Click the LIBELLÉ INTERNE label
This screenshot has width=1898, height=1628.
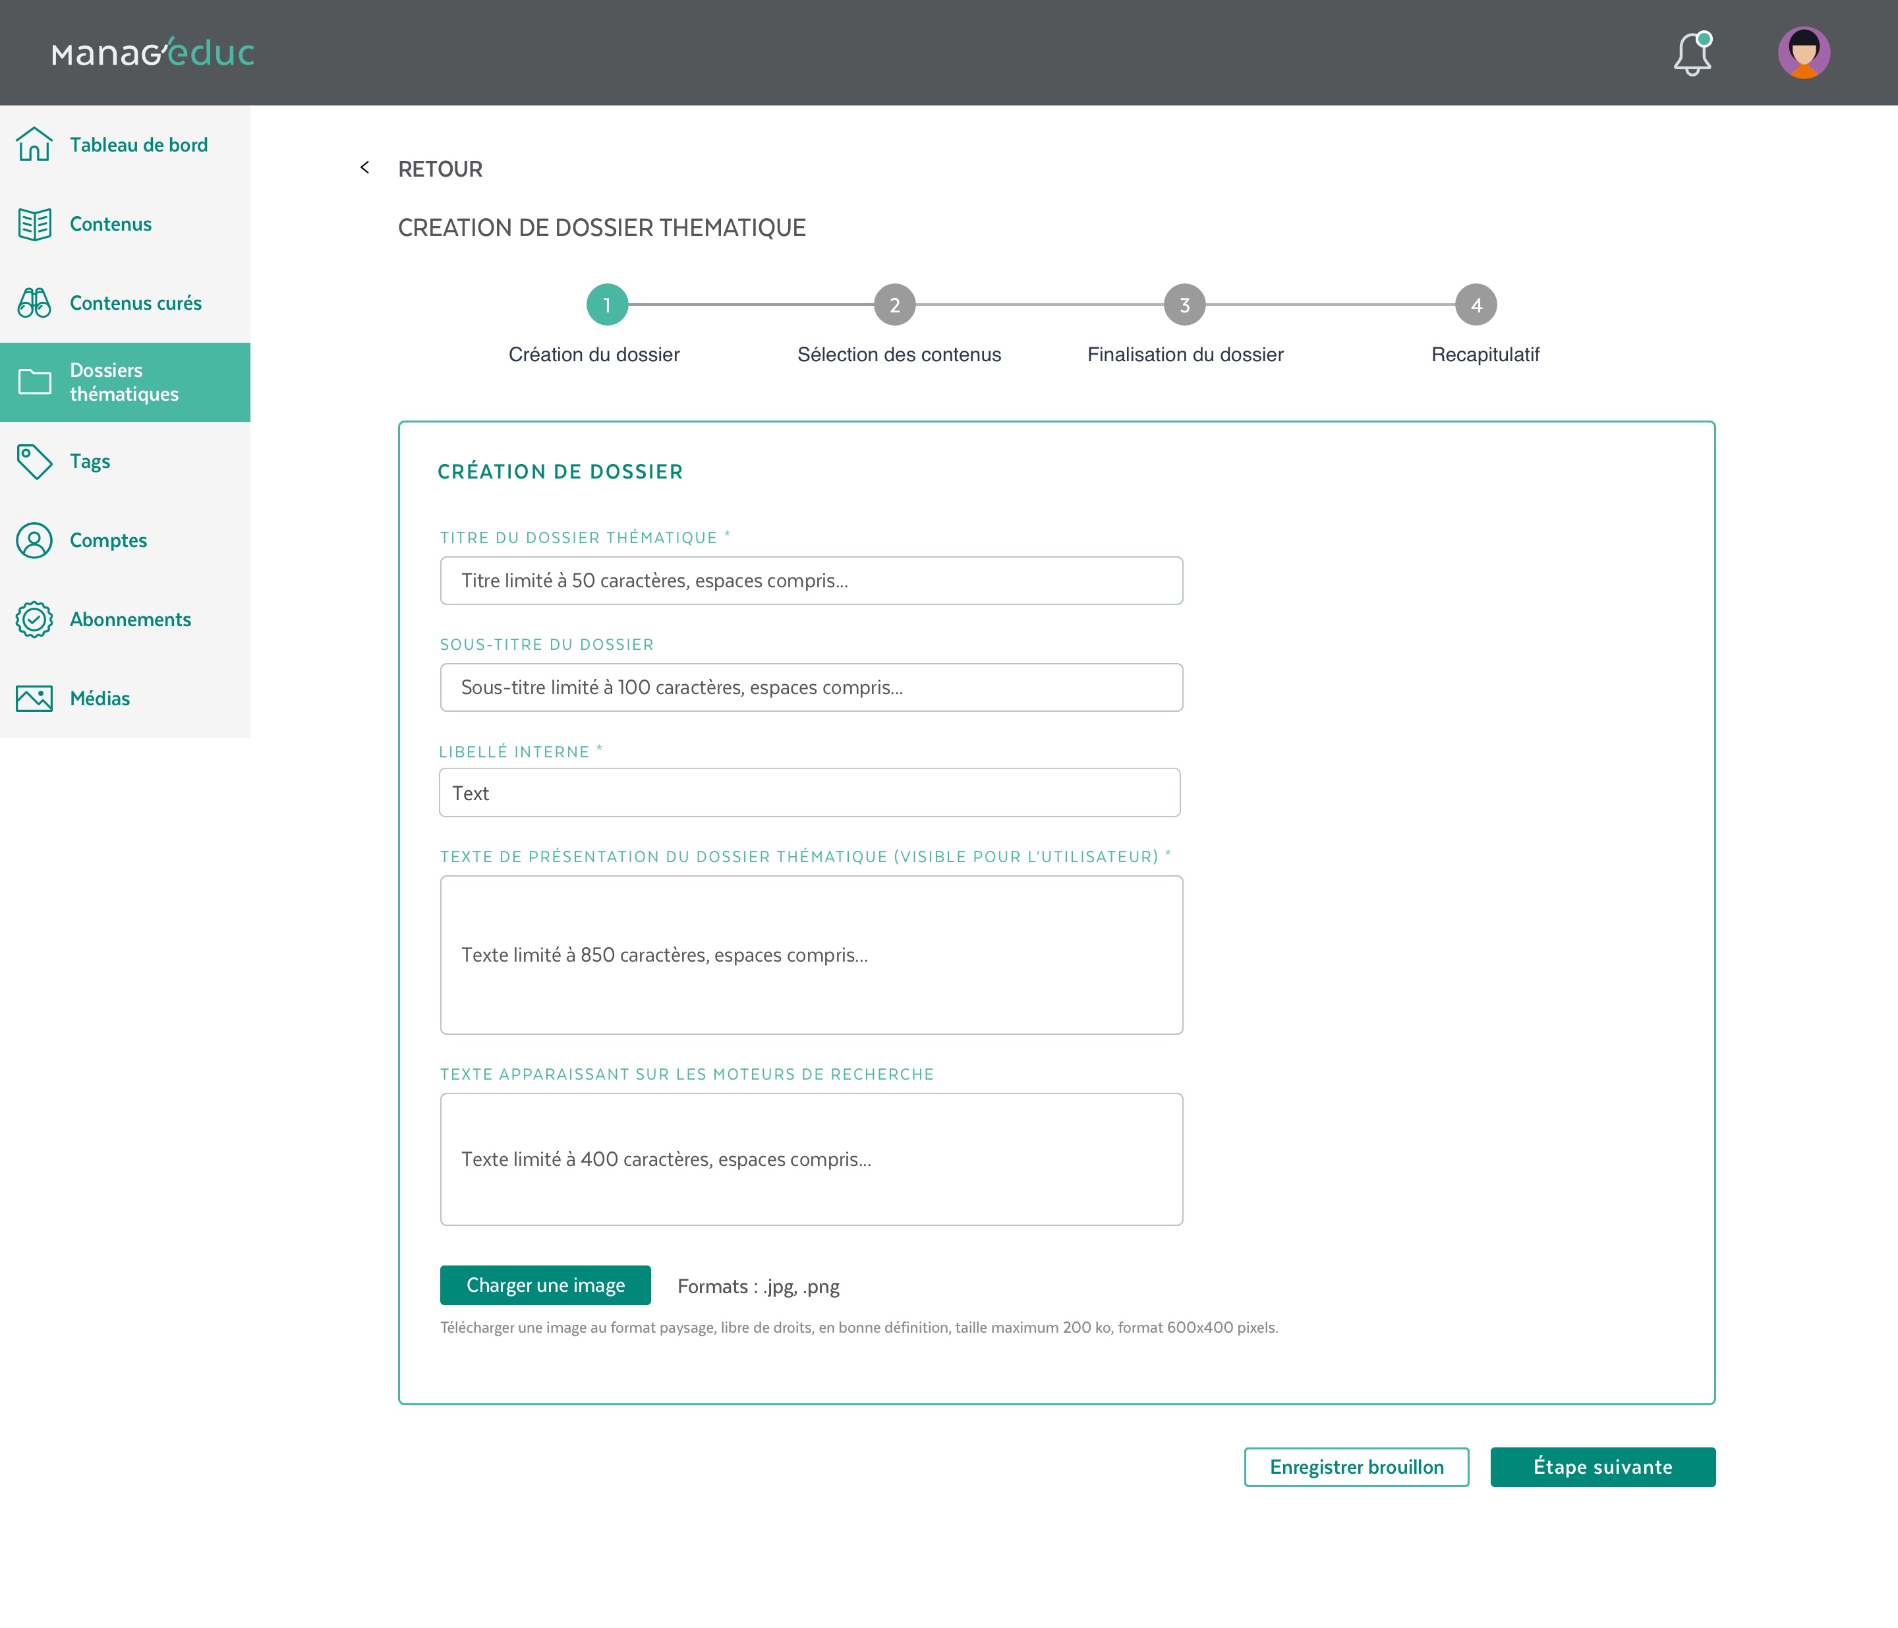pyautogui.click(x=520, y=752)
